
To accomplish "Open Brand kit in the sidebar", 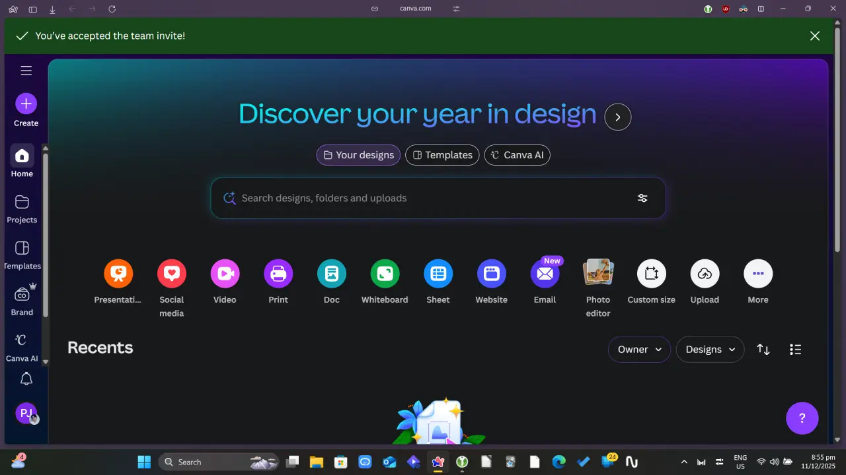I will (22, 301).
